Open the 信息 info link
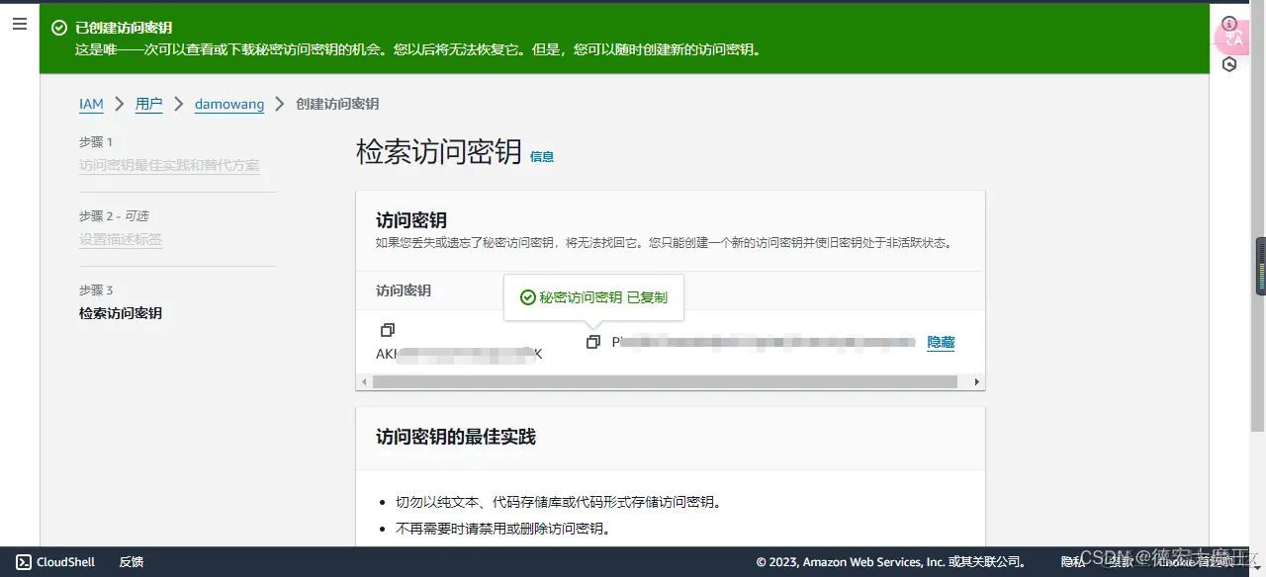1266x577 pixels. 542,156
